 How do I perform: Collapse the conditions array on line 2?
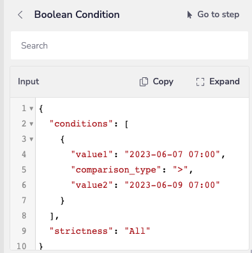[x=31, y=124]
